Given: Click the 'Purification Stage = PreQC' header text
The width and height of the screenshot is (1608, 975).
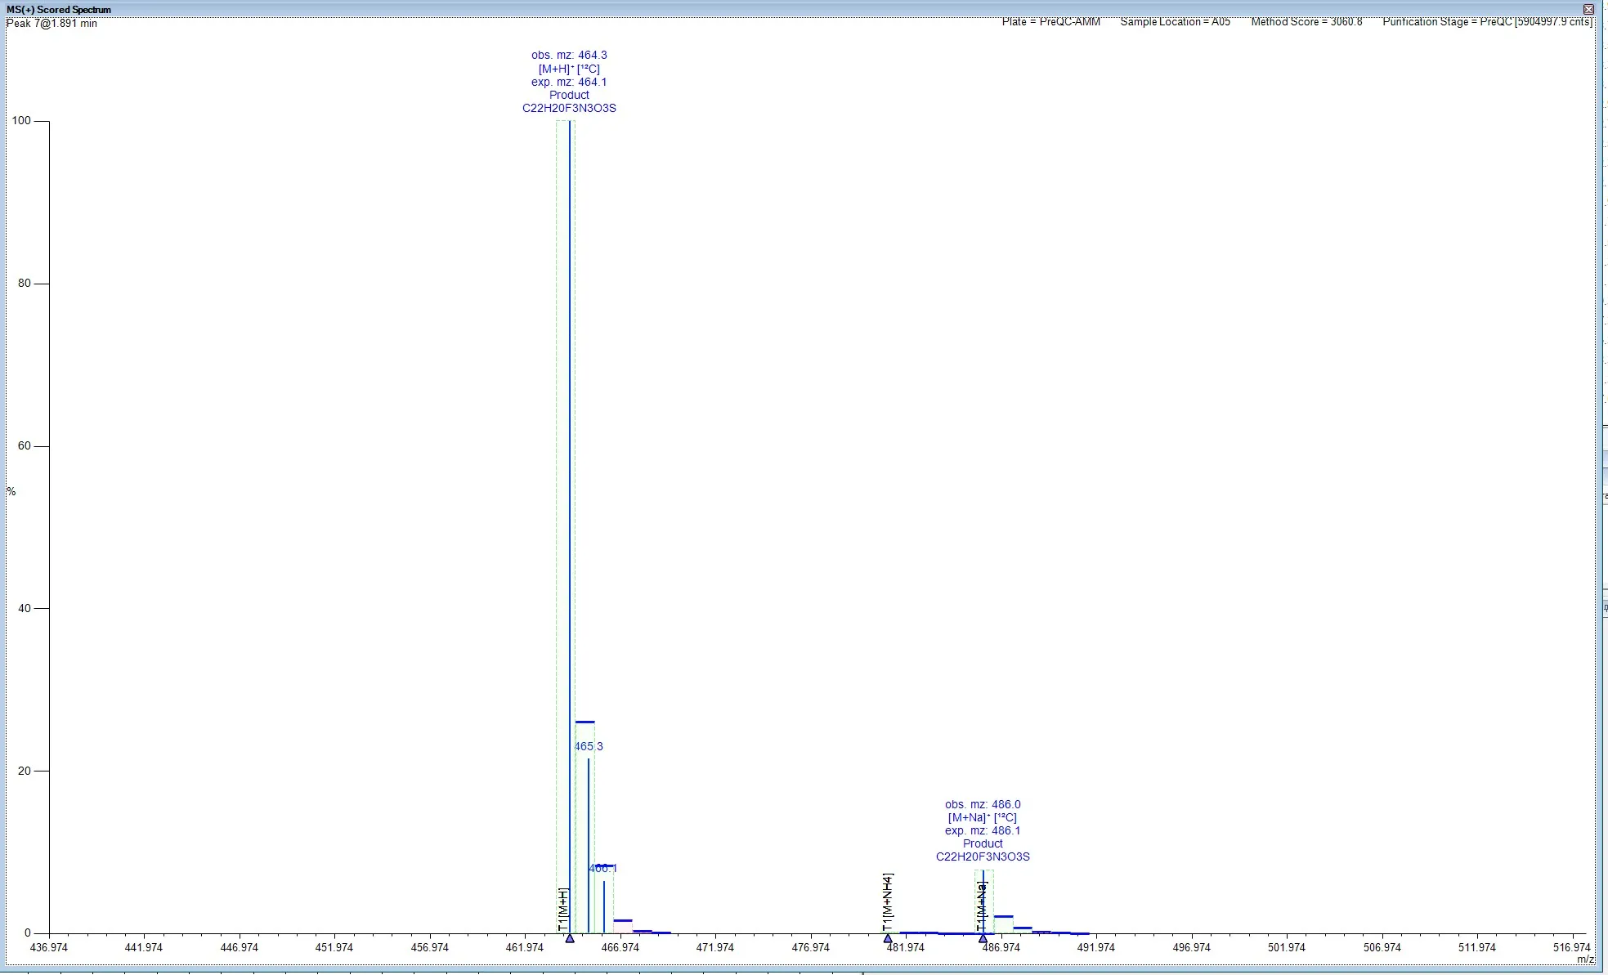Looking at the screenshot, I should 1447,22.
